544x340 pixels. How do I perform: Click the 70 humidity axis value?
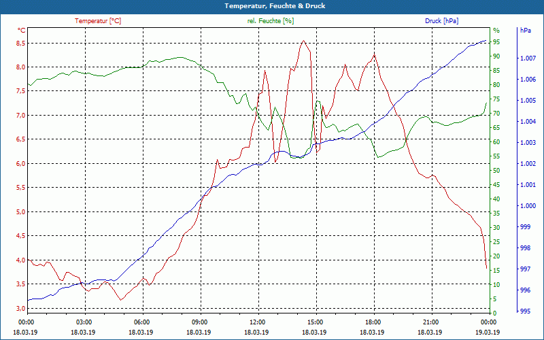(x=496, y=114)
